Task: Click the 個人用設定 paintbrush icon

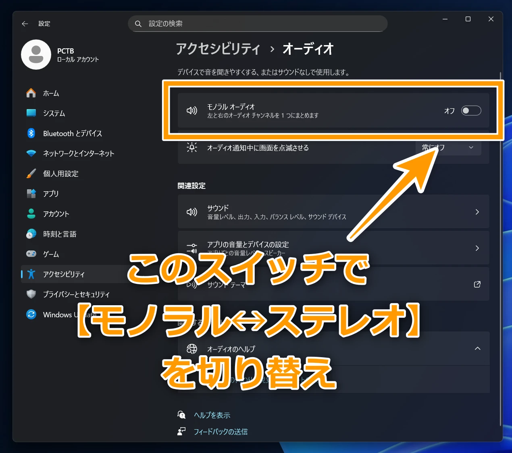Action: (31, 174)
